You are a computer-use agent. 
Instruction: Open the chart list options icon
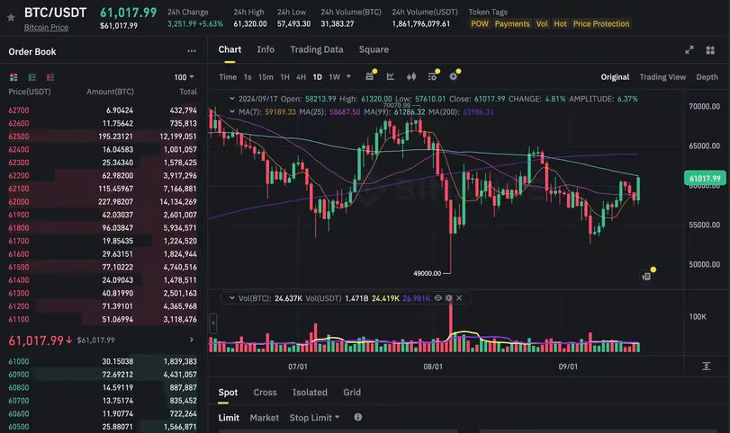(432, 76)
